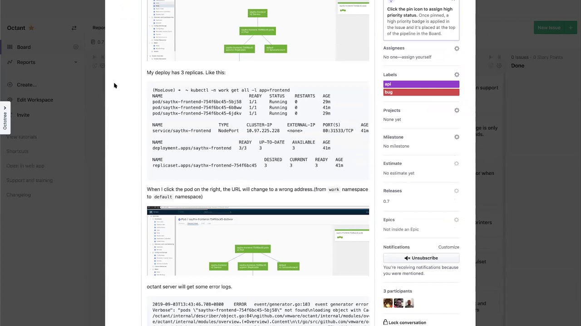Image resolution: width=581 pixels, height=326 pixels.
Task: Click the New Issue button
Action: click(x=549, y=28)
